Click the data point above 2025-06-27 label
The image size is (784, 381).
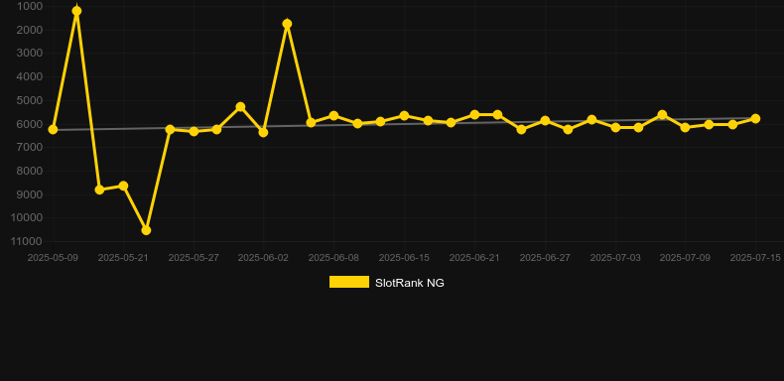(x=545, y=120)
